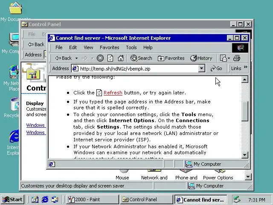Click the greyed Forward arrow in IE toolbar
273x205 pixels.
click(x=84, y=58)
